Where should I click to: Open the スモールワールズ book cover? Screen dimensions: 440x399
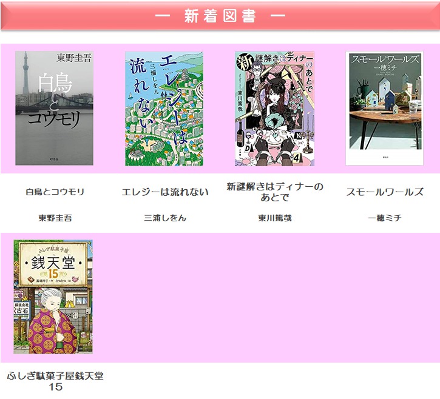(384, 108)
